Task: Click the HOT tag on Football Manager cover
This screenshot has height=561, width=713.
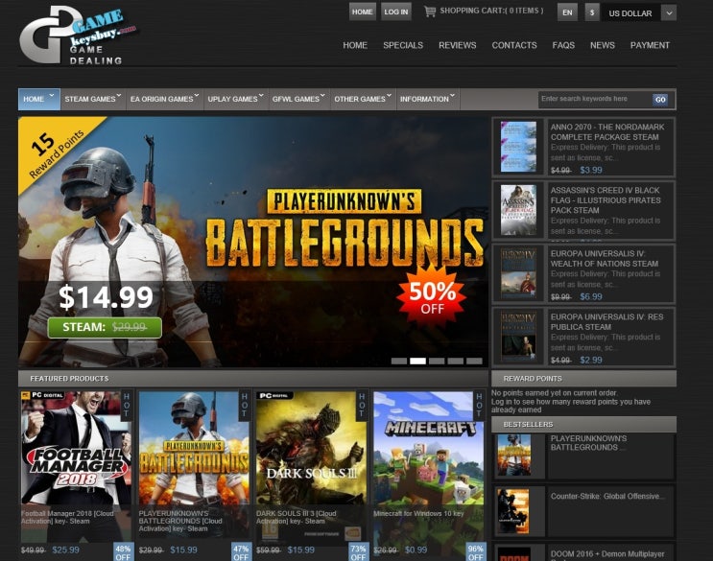Action: click(127, 406)
